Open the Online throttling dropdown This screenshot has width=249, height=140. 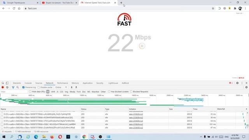coord(61,87)
